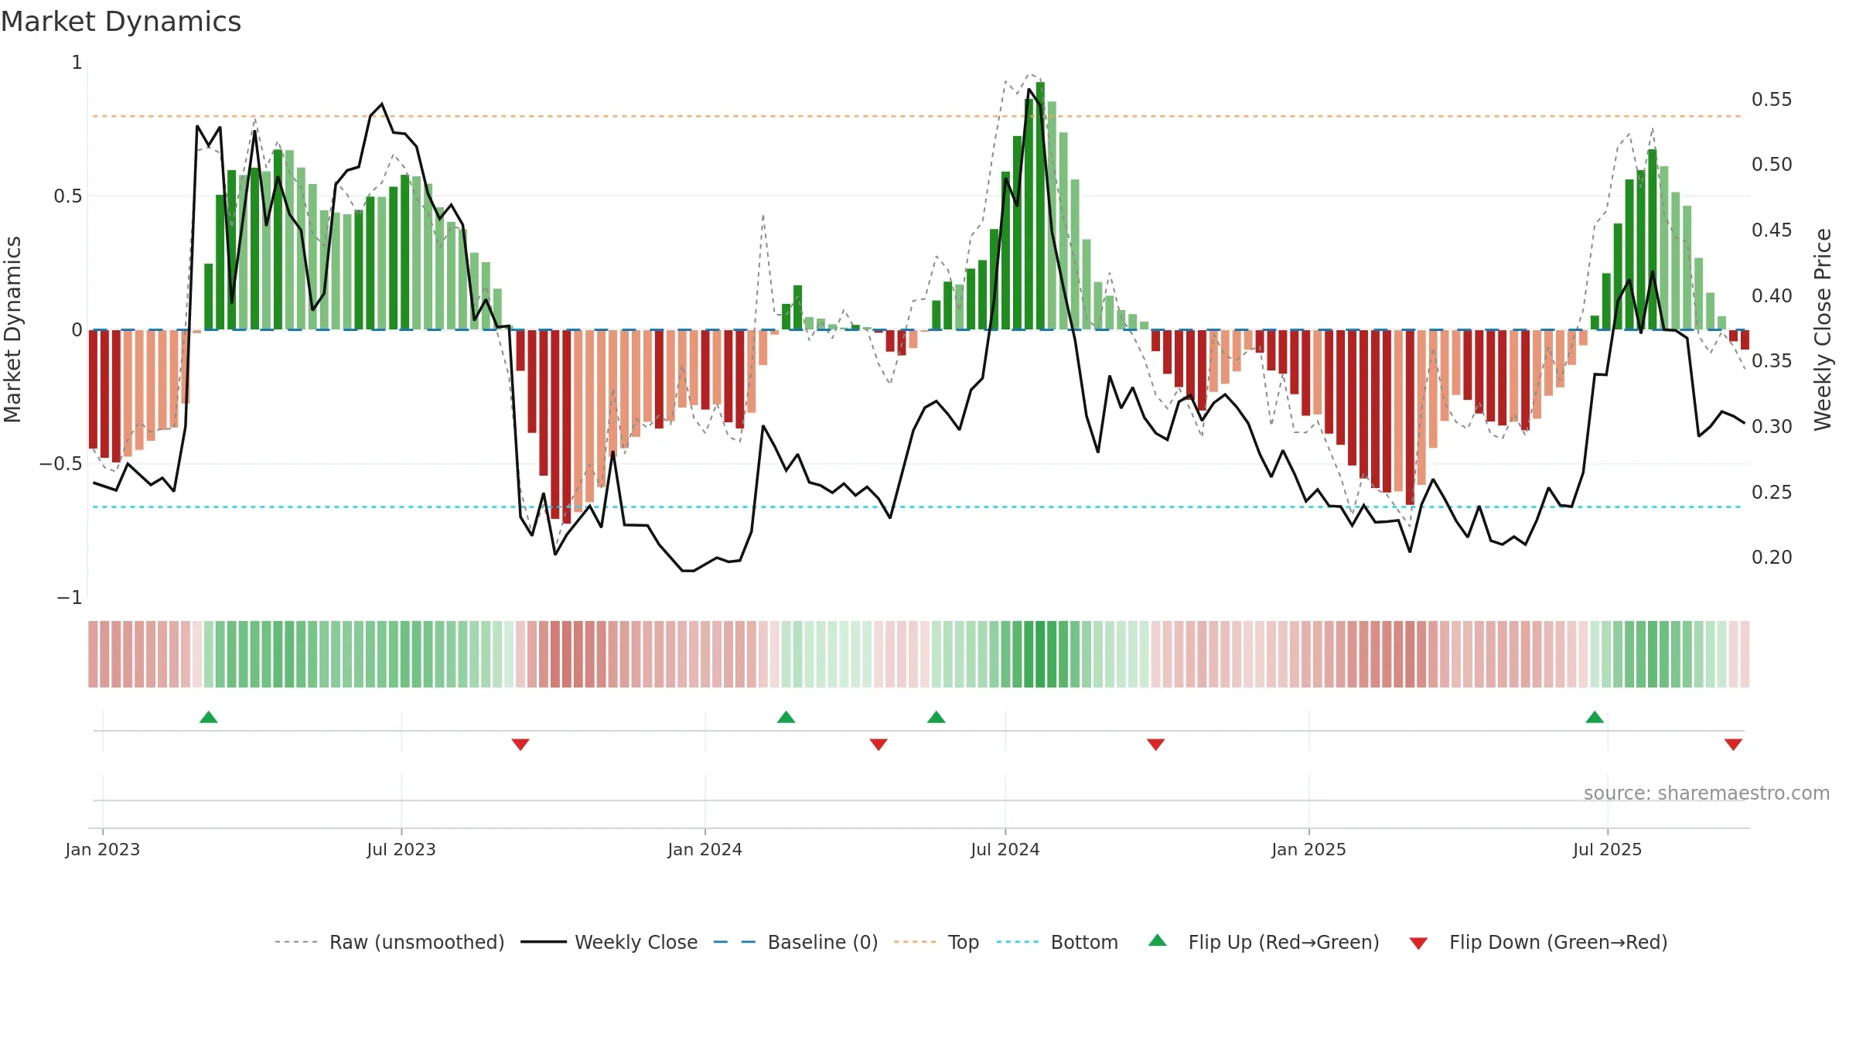The height and width of the screenshot is (1044, 1856).
Task: Click the green flip-up triangle after Jan 2024
Action: click(x=786, y=717)
